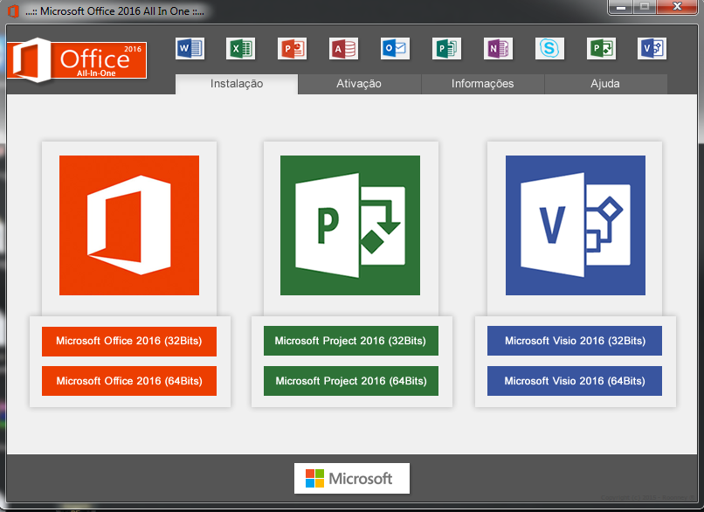704x512 pixels.
Task: Click the Outlook icon in the top row
Action: click(395, 49)
